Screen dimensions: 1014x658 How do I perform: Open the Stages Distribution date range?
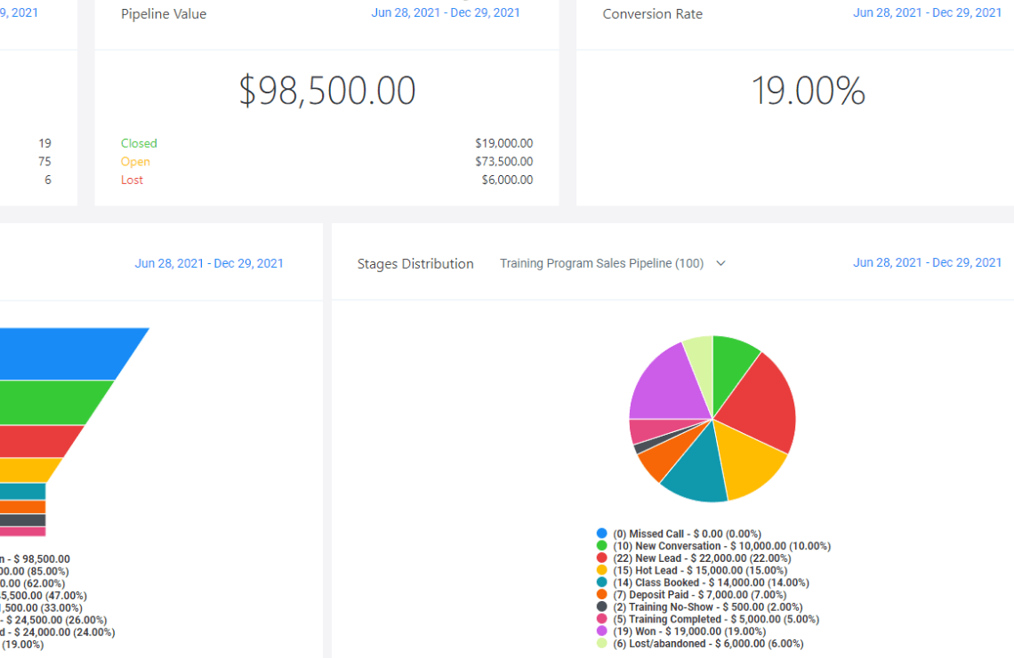927,262
